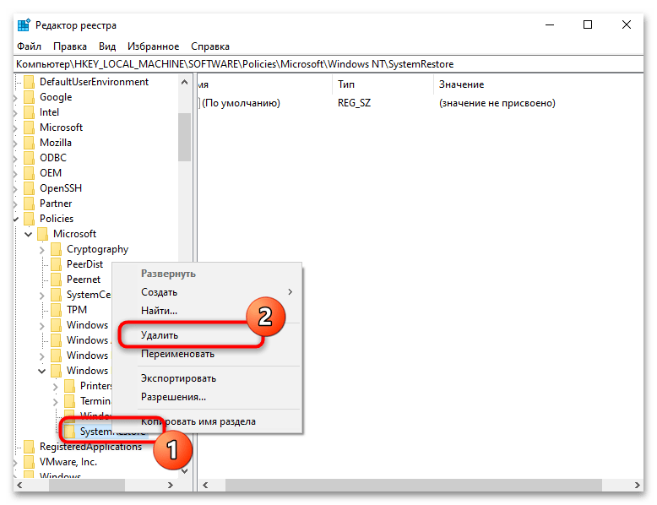Click the RegisteredApplications folder icon
The image size is (657, 505).
[29, 447]
